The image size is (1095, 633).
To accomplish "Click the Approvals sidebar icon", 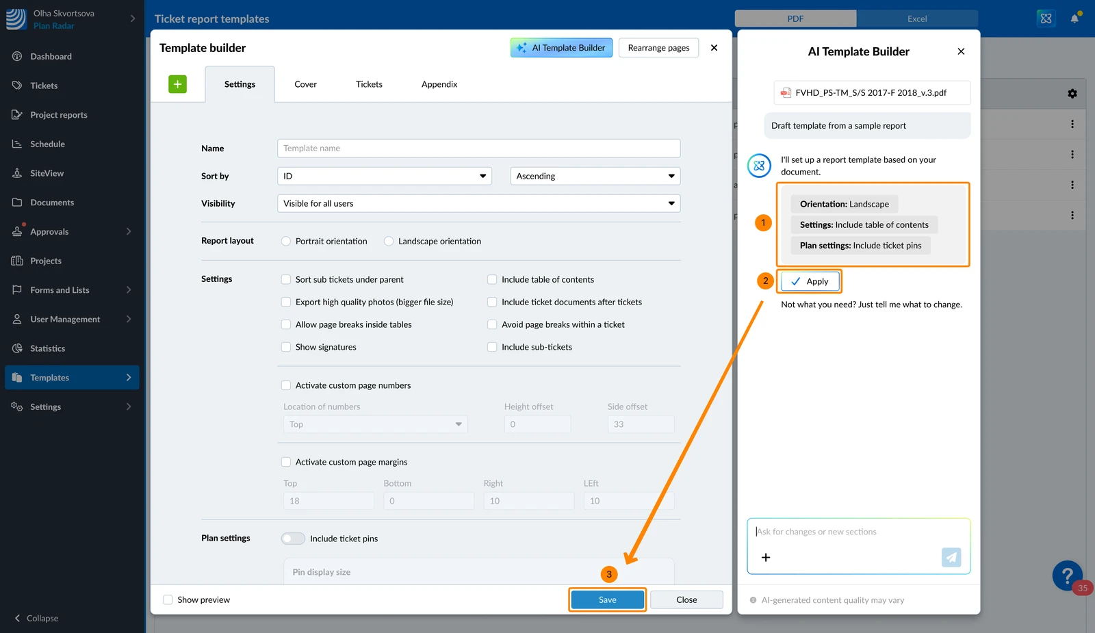I will click(x=17, y=231).
